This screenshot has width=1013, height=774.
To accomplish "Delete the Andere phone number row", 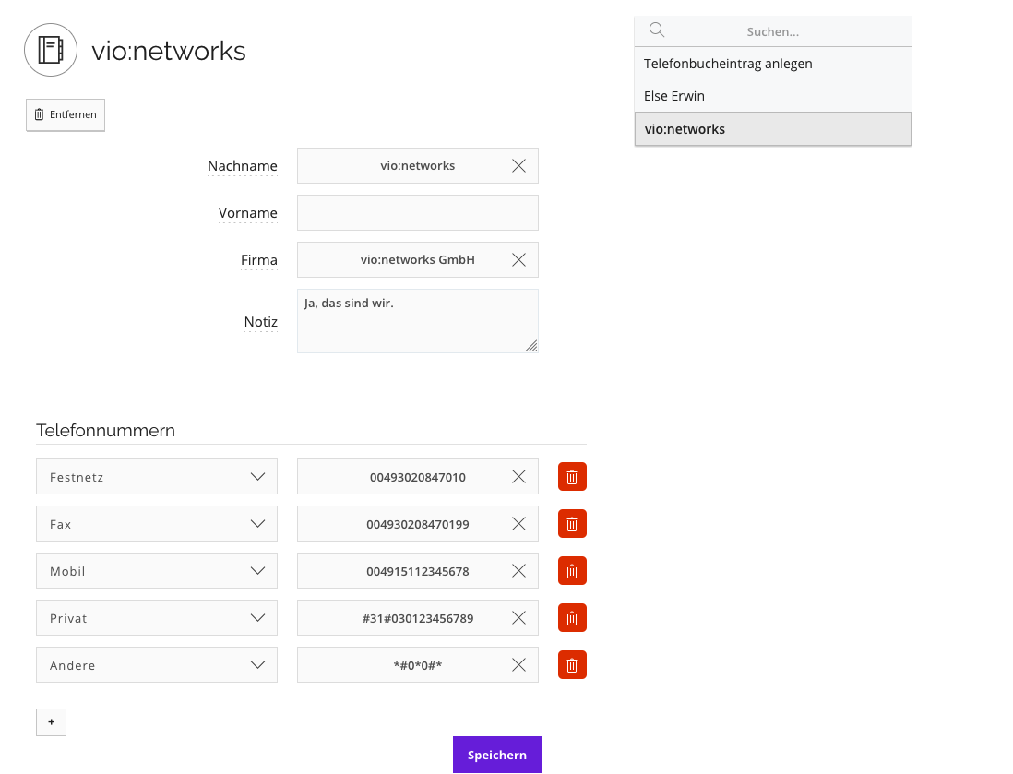I will (572, 665).
